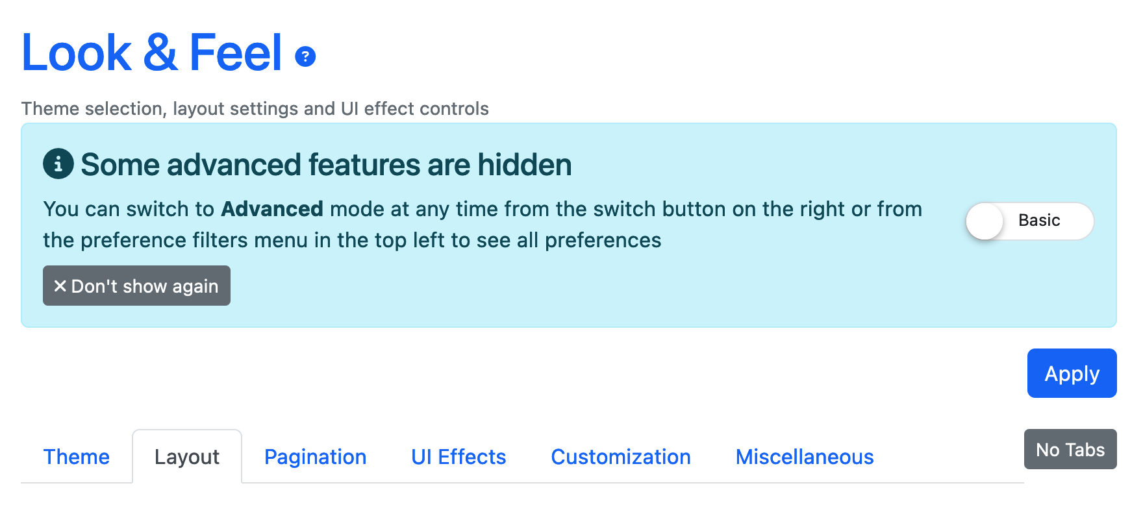Click the info circle icon in the alert
1143x514 pixels.
[58, 164]
